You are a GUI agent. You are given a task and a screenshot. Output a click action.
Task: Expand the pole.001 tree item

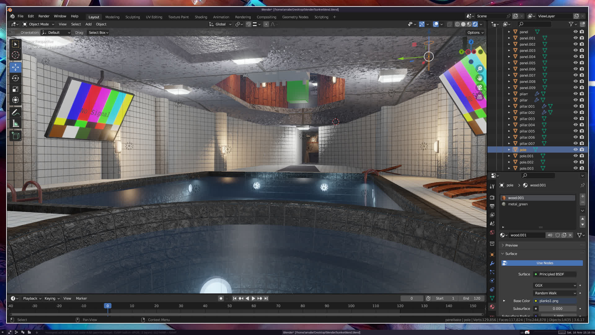pyautogui.click(x=509, y=156)
